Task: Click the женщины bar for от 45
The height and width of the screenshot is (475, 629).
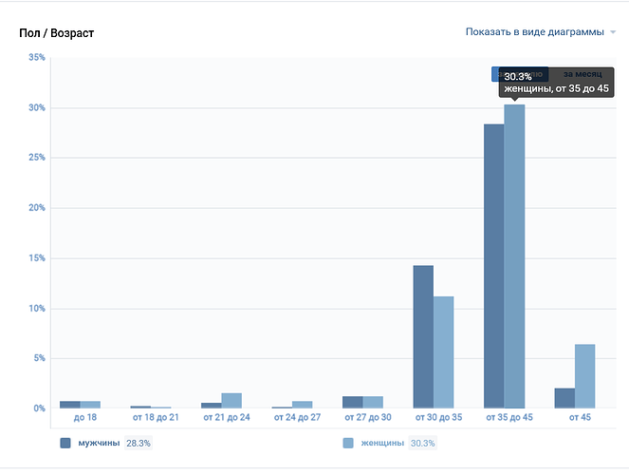Action: (x=584, y=376)
